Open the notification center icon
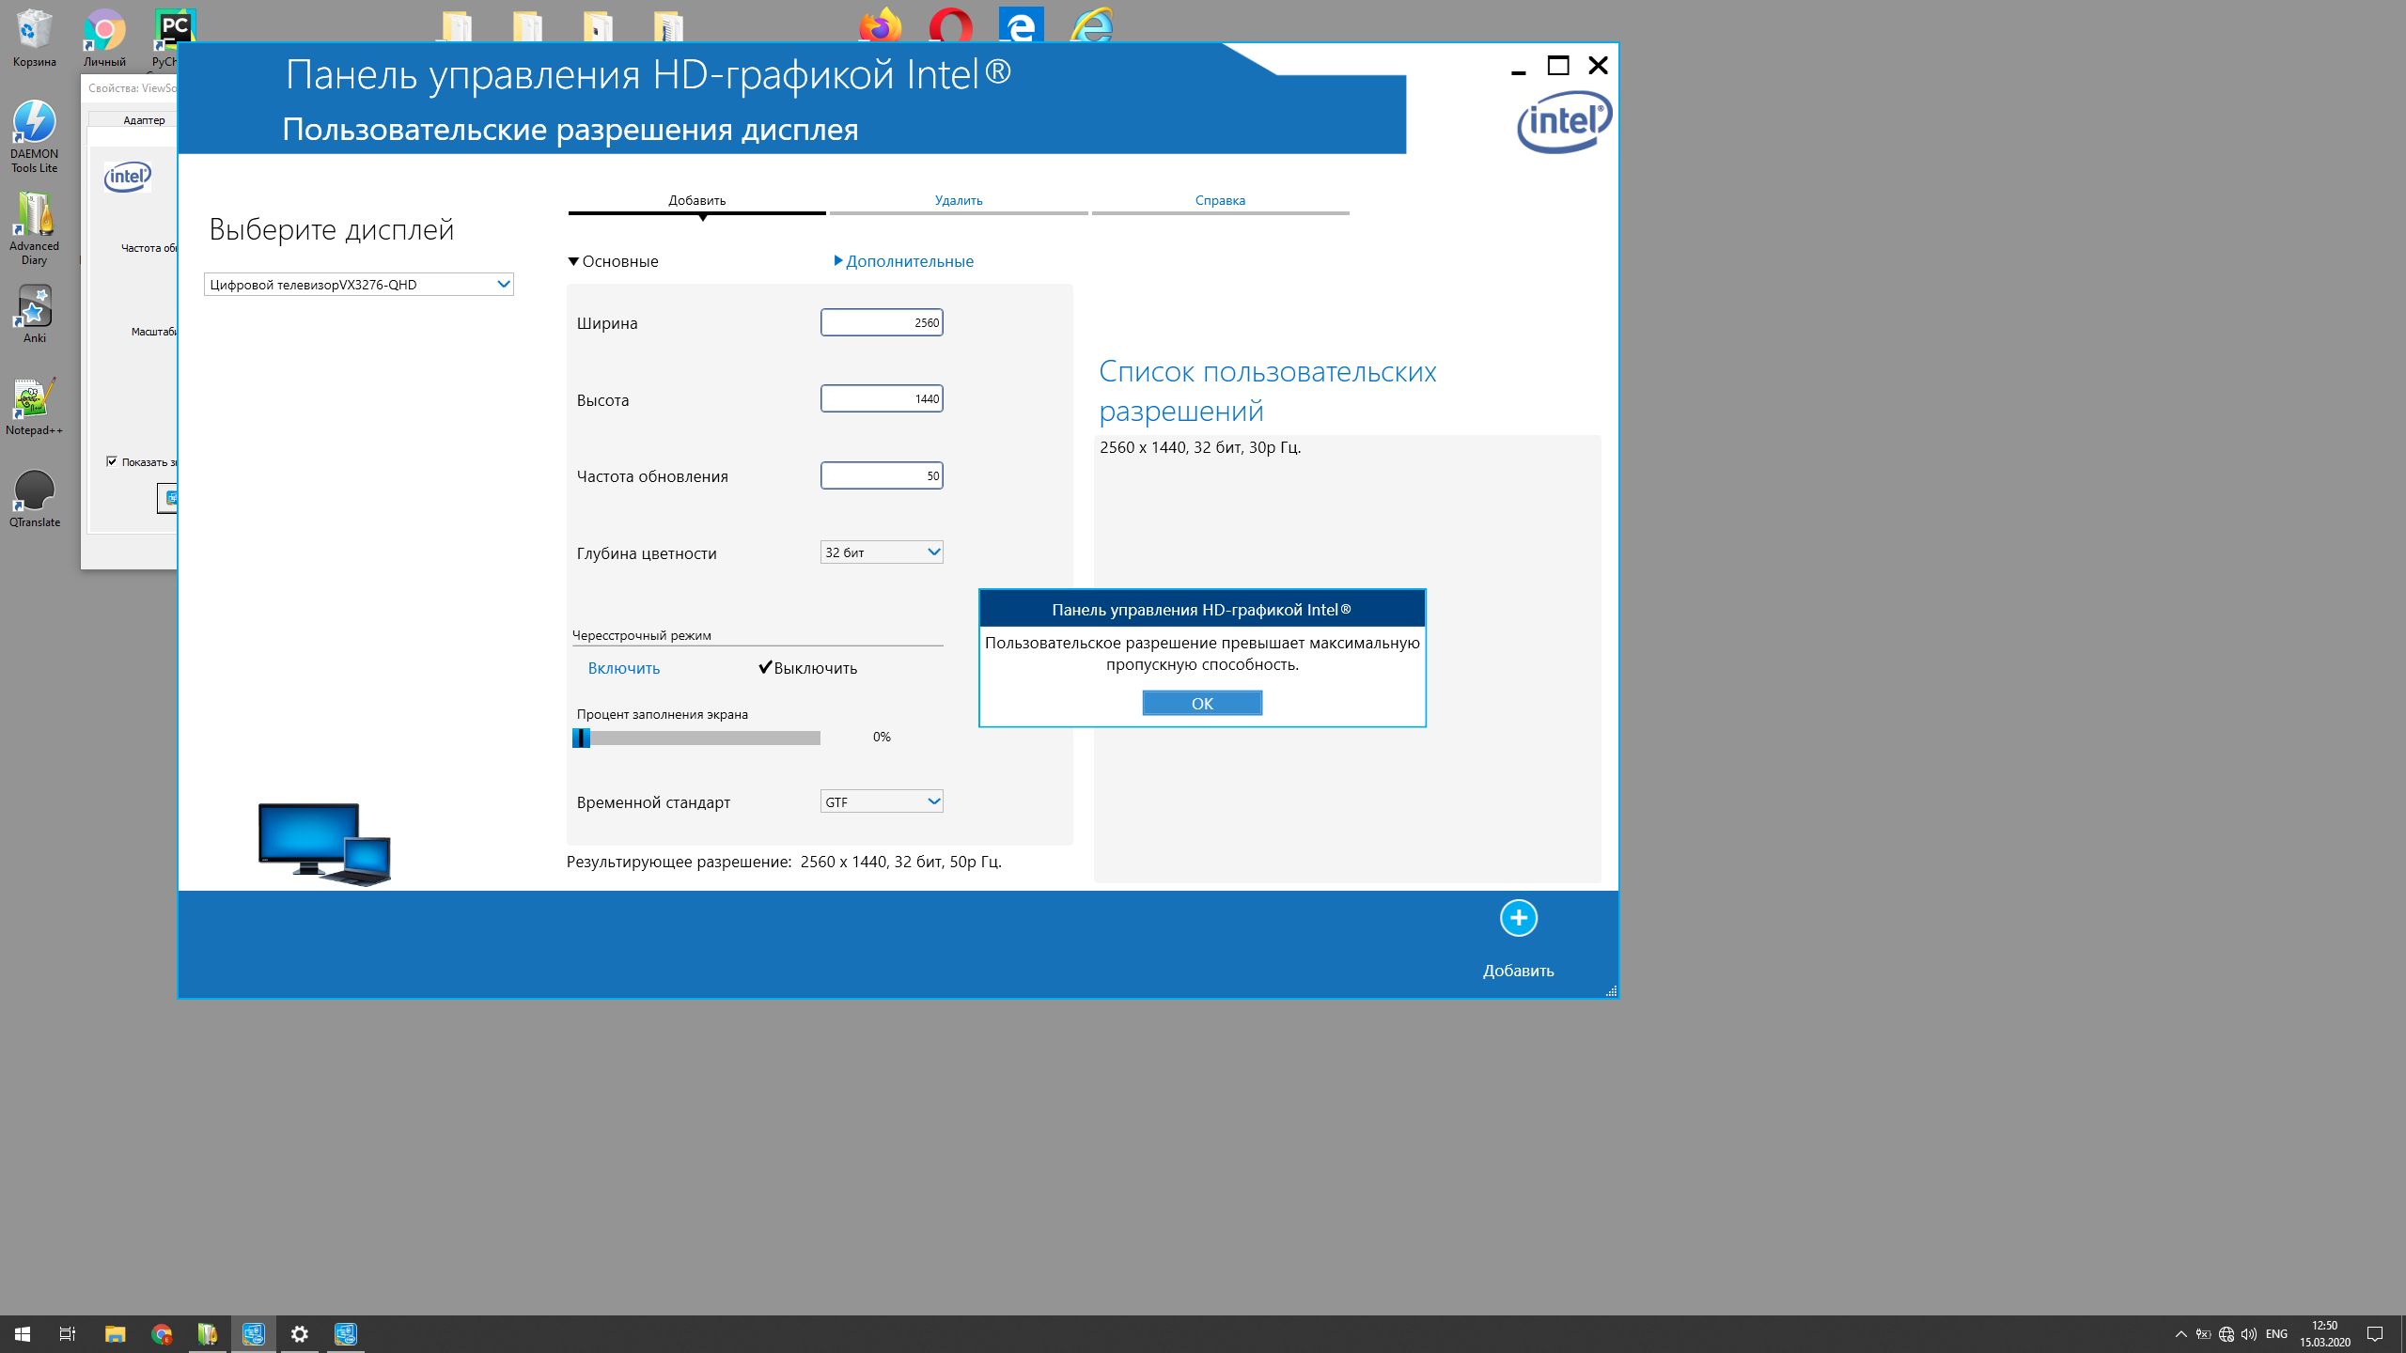 pyautogui.click(x=2375, y=1334)
